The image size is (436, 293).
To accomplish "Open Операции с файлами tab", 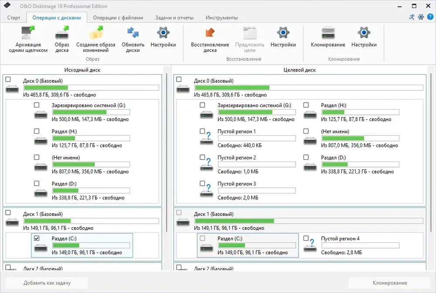I will [118, 17].
